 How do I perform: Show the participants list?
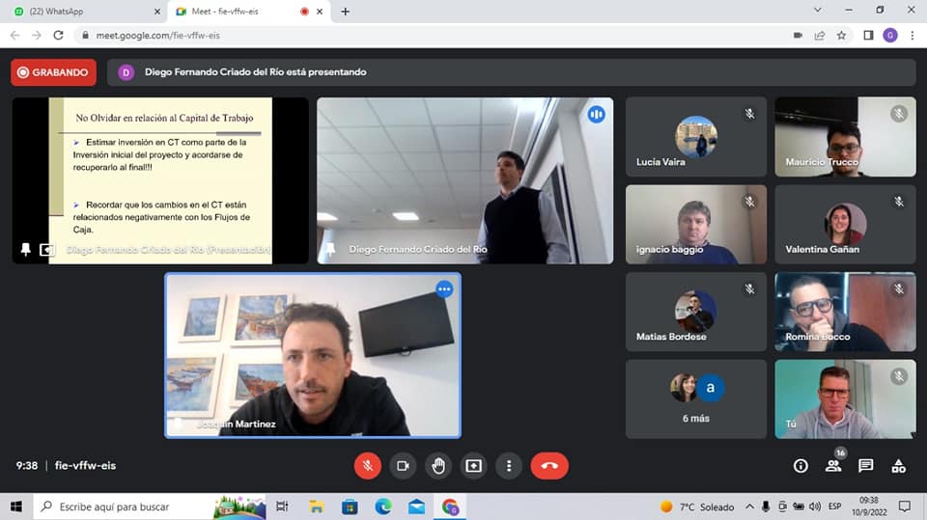tap(833, 466)
